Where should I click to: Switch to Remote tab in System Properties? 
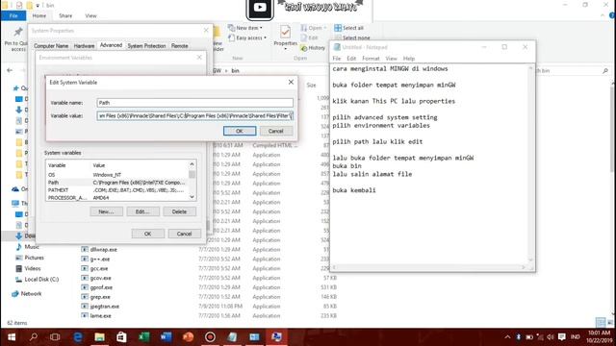click(x=180, y=46)
